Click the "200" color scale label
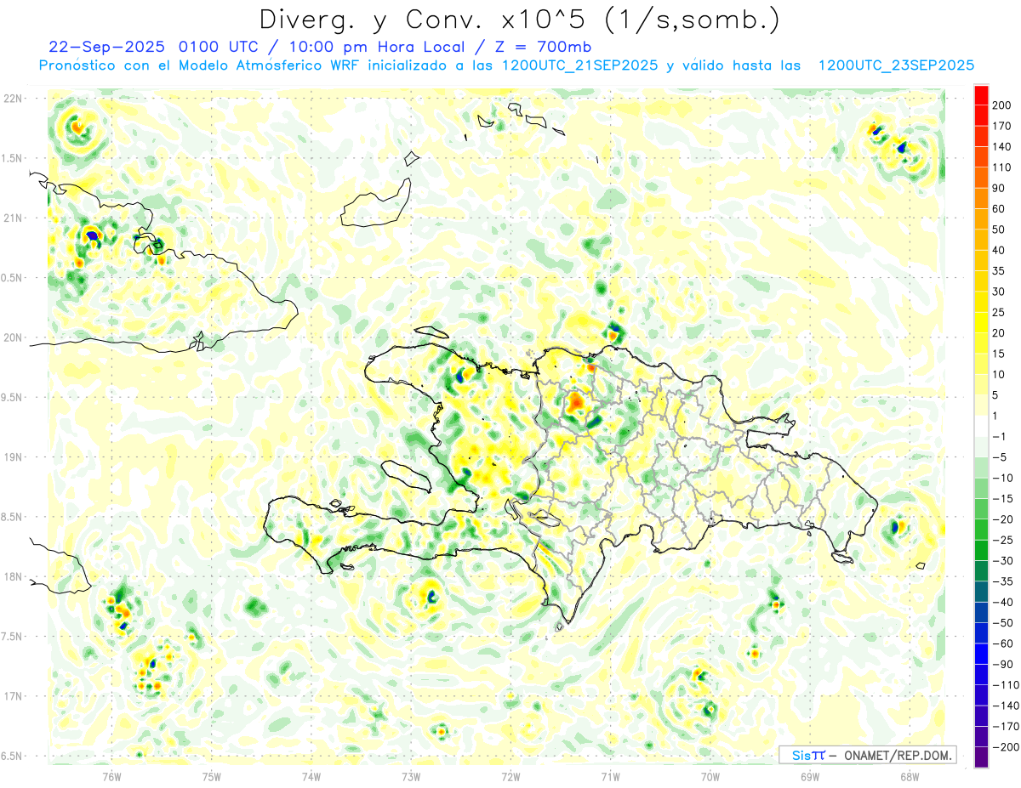The image size is (1021, 788). pyautogui.click(x=1001, y=105)
